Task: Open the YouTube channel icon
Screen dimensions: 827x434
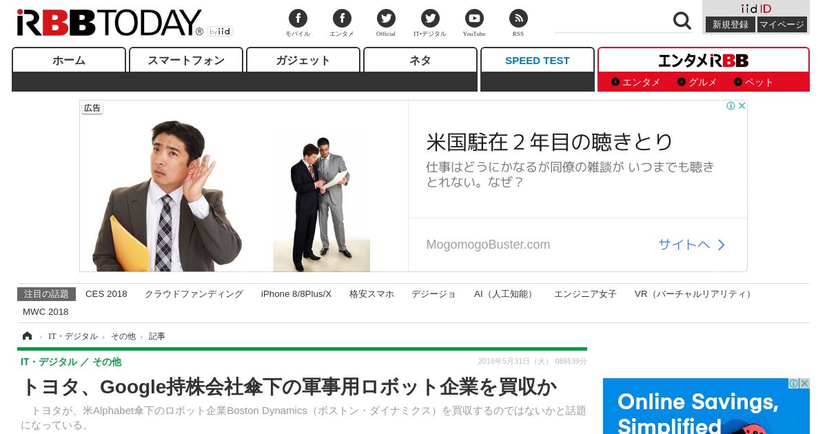Action: click(474, 19)
